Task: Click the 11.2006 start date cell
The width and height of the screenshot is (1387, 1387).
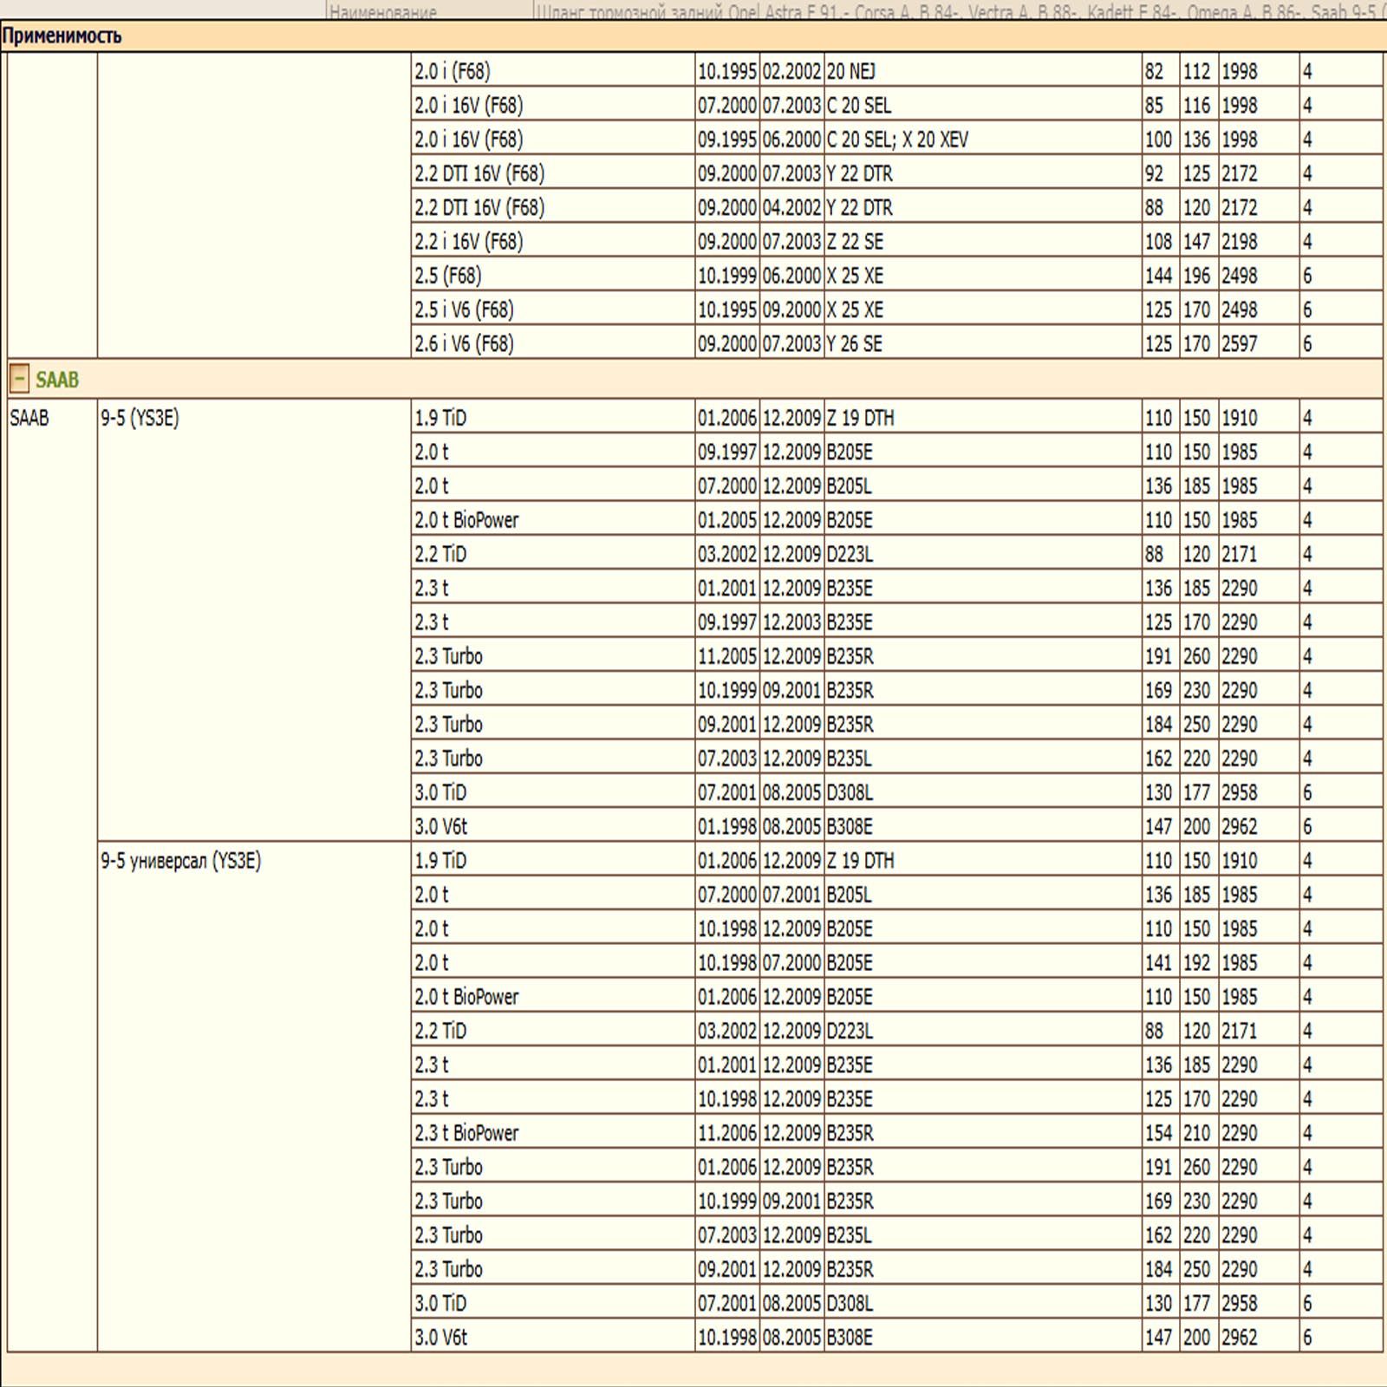Action: click(727, 1133)
